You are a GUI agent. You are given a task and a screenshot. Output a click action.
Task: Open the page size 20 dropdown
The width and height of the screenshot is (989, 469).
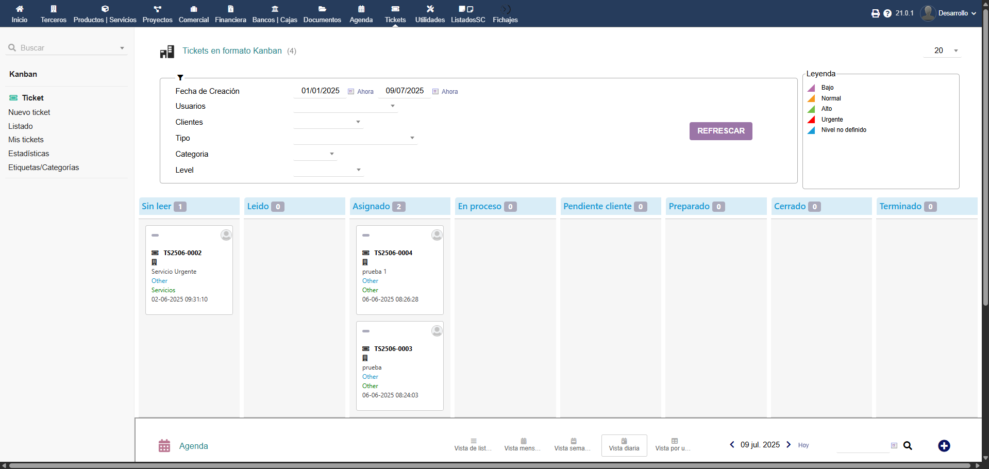[942, 51]
